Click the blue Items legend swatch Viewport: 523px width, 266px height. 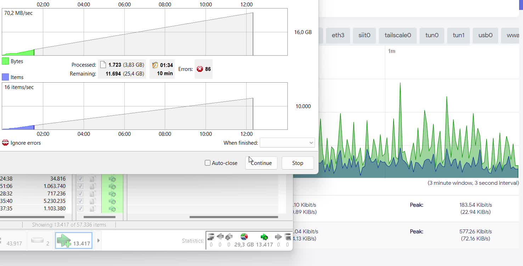click(x=5, y=77)
